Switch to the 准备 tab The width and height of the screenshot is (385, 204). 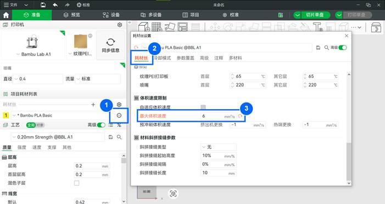(32, 15)
